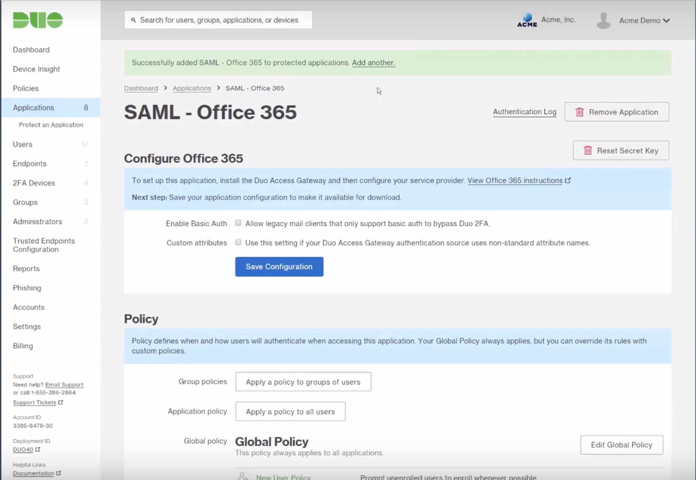Click the Save Configuration button
Screen dimensions: 696x480
(x=279, y=267)
